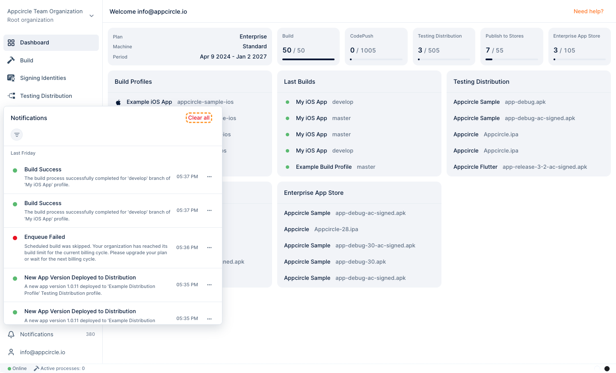Screen dimensions: 616x373
Task: Click the Welcome info@appcircle.io header text
Action: 148,12
